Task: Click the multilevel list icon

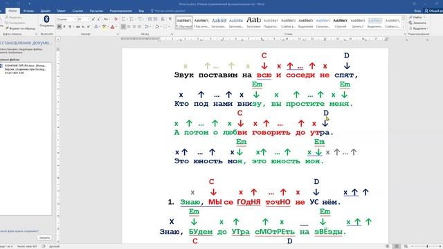Action: (x=141, y=19)
